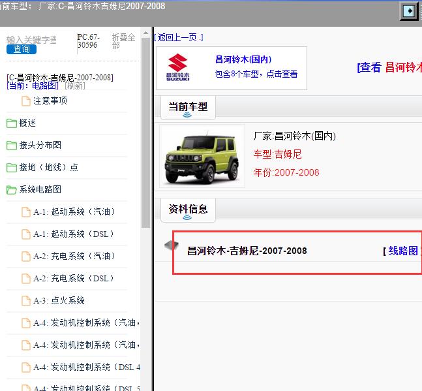Select the 资料信息 tab header
The width and height of the screenshot is (422, 391).
(x=188, y=210)
